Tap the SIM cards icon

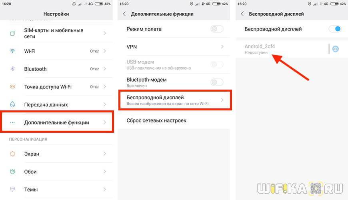click(12, 33)
